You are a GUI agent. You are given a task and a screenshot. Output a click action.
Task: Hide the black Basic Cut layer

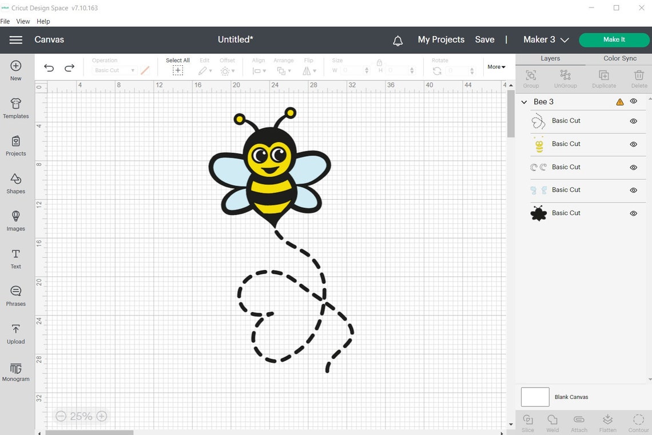coord(633,213)
